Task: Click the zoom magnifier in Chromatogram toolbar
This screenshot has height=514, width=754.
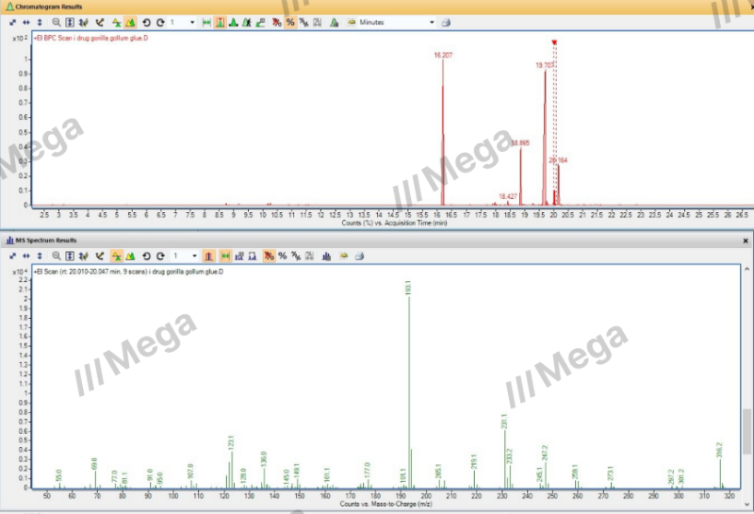Action: click(57, 22)
